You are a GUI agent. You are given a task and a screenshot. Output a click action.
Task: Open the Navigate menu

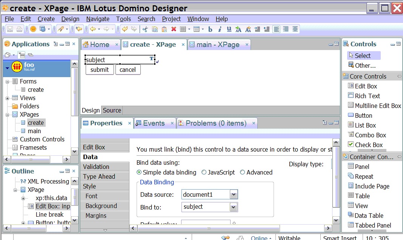[98, 19]
